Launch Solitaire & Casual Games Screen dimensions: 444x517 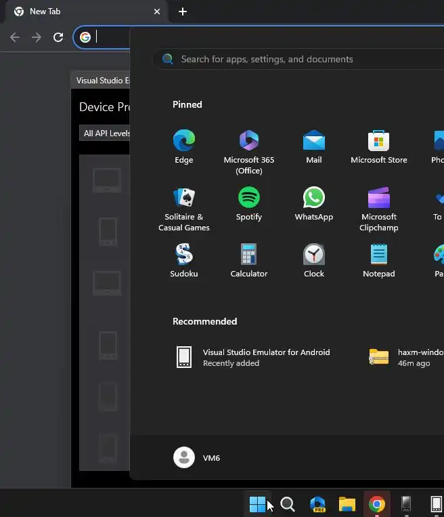pos(184,209)
